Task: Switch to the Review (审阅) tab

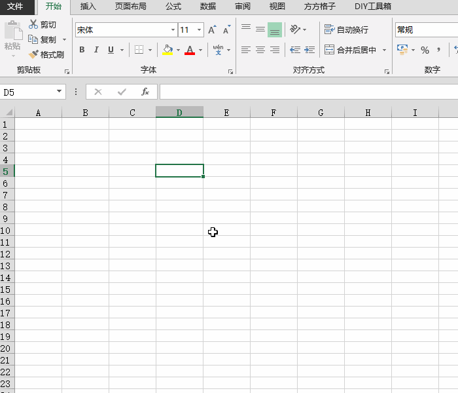Action: point(243,7)
